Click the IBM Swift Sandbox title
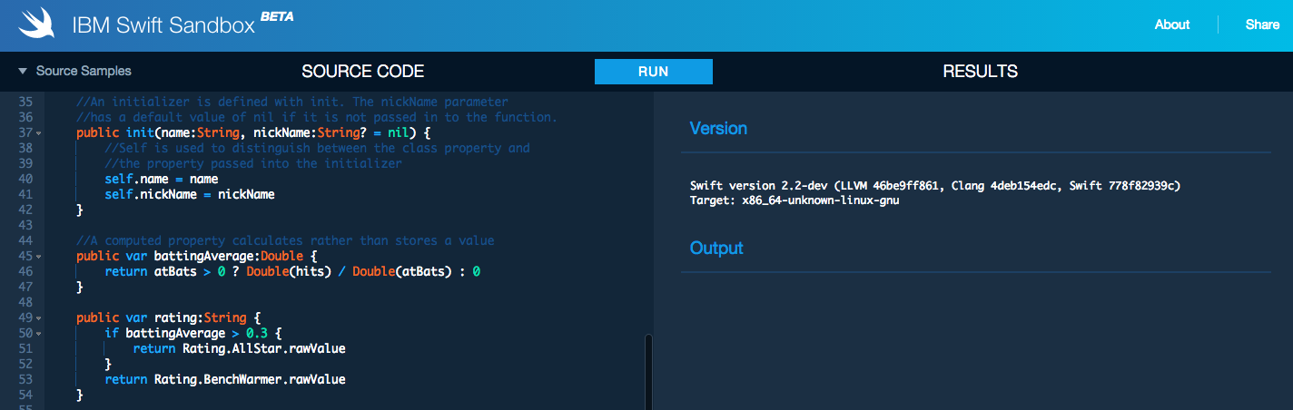Viewport: 1293px width, 410px height. click(x=163, y=25)
